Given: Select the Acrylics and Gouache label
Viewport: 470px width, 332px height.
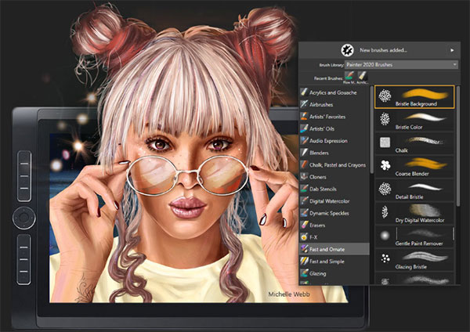Looking at the screenshot, I should [333, 92].
